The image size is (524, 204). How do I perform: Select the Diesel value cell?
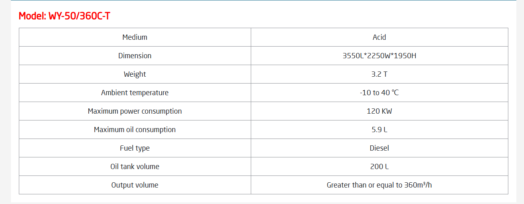pos(380,148)
